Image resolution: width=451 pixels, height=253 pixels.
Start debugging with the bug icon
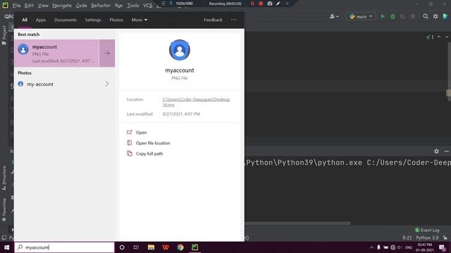coord(393,17)
